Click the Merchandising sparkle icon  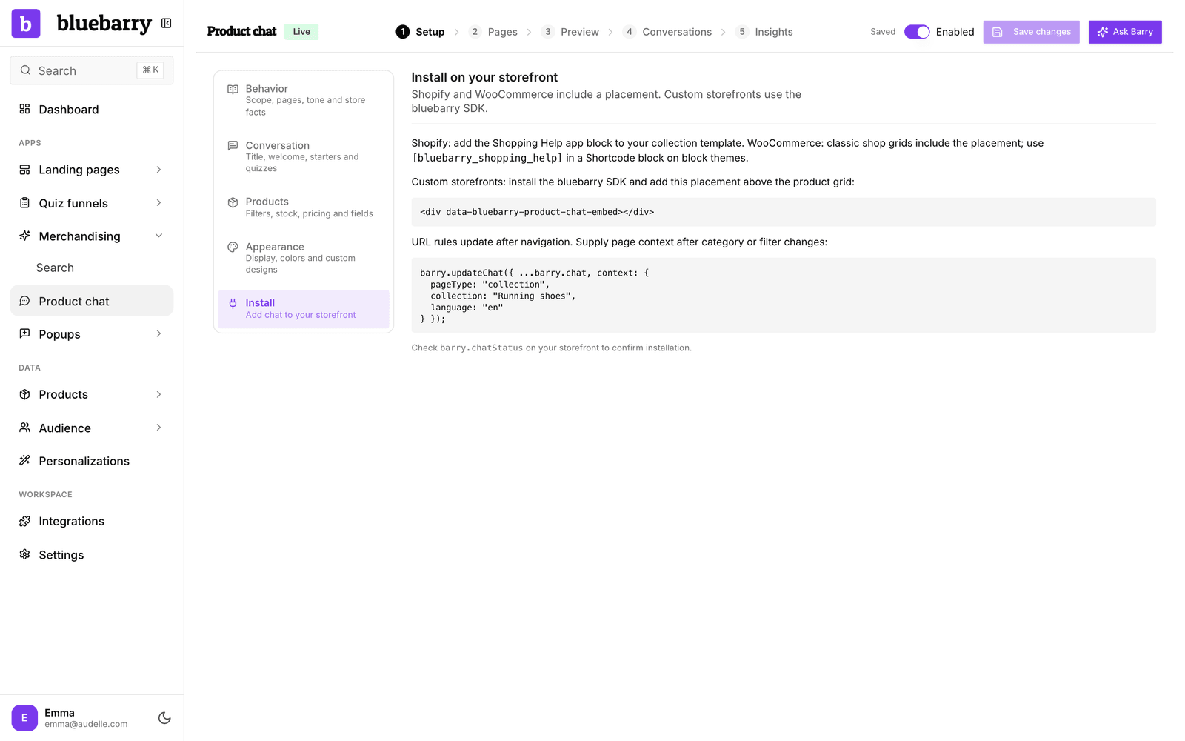(x=24, y=236)
